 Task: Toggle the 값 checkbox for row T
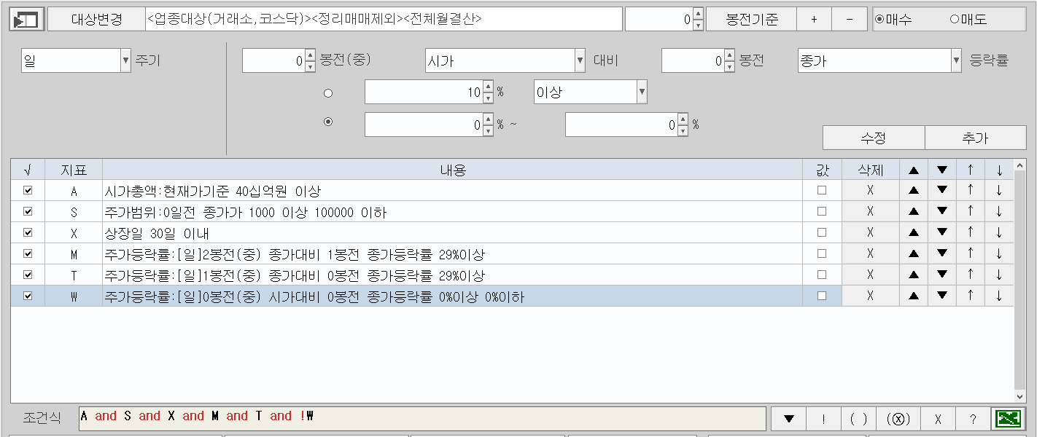click(822, 275)
